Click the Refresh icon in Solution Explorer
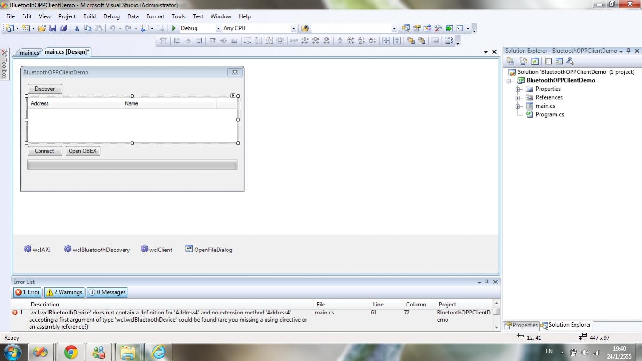642x361 pixels. pos(534,61)
